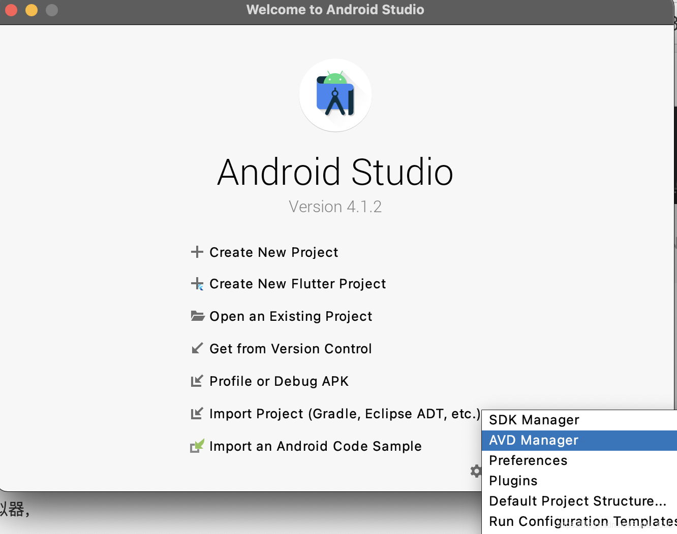Click Import Project (Gradle, Eclipse ADT, etc.)
This screenshot has width=677, height=534.
point(345,414)
